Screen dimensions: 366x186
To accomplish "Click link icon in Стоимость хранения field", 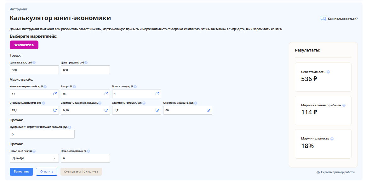I will click(x=106, y=110).
